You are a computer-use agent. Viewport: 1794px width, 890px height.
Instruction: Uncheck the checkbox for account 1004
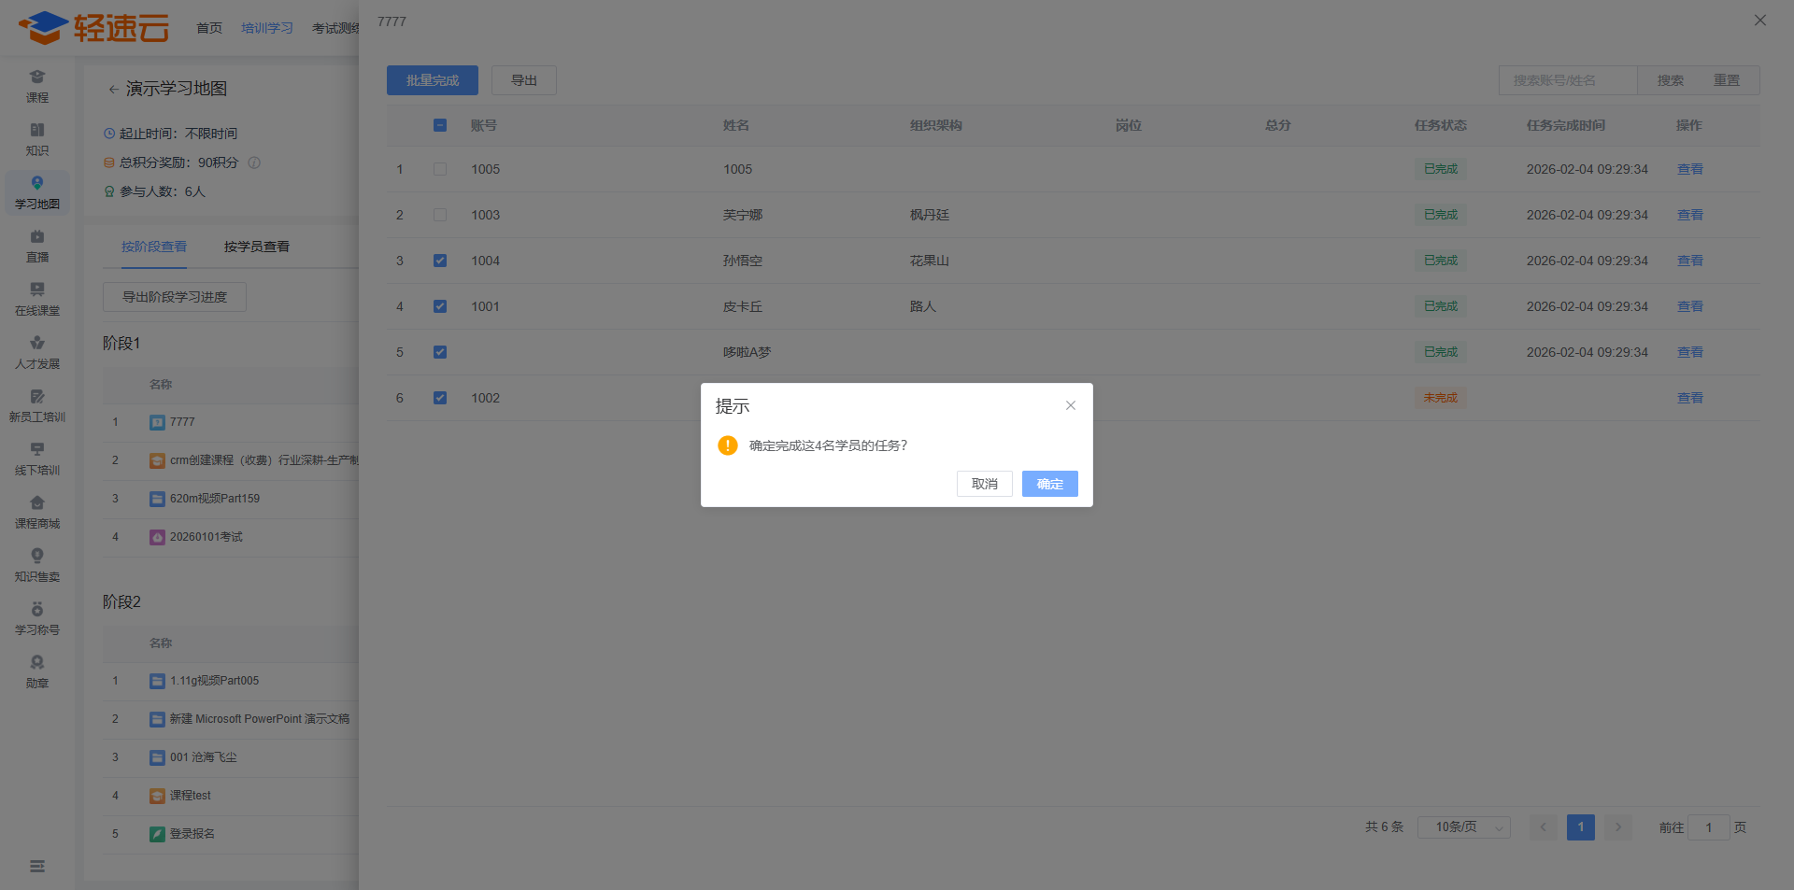[x=440, y=261]
